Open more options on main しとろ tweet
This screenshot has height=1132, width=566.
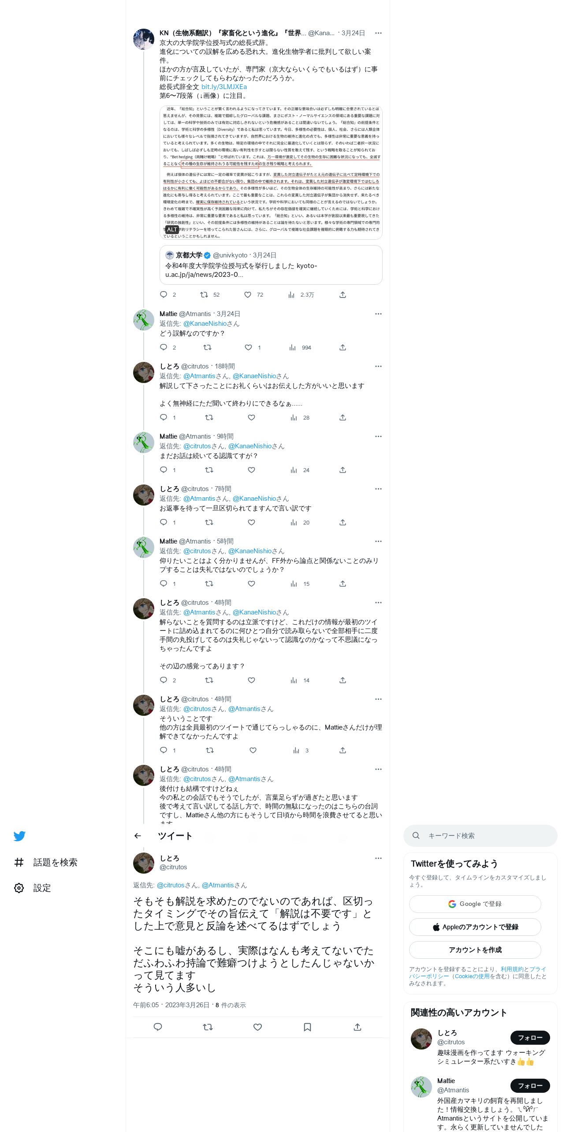(x=378, y=858)
